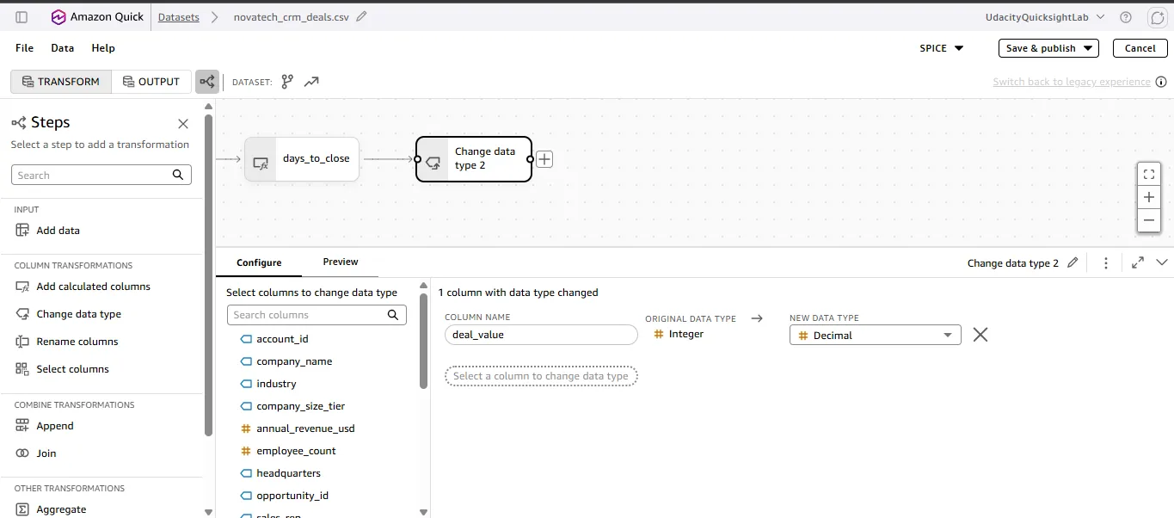Click the Search columns input field
1174x518 pixels.
[317, 315]
